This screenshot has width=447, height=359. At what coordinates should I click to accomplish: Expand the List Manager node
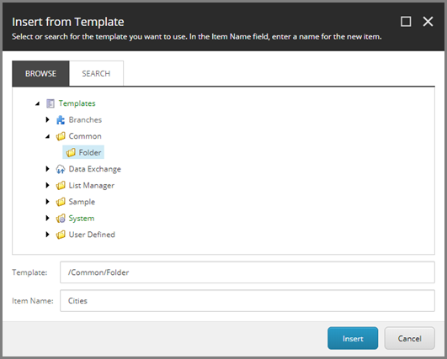[48, 185]
